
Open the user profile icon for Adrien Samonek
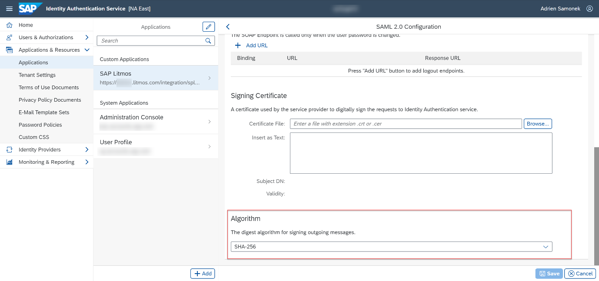[589, 9]
